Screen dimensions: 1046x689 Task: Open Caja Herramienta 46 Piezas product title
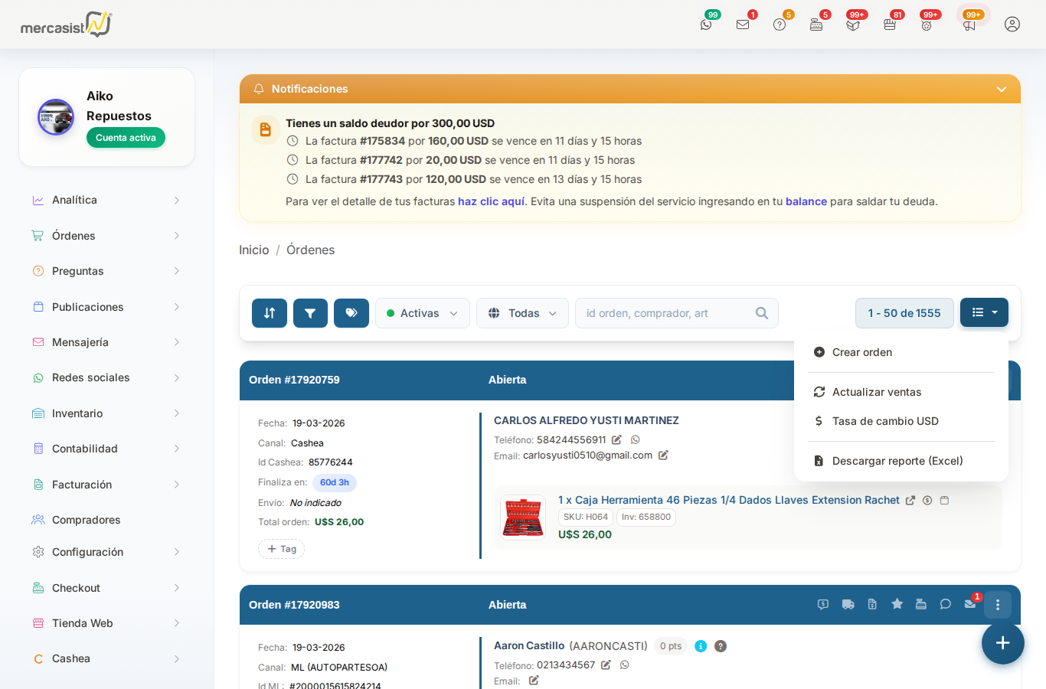pos(729,500)
